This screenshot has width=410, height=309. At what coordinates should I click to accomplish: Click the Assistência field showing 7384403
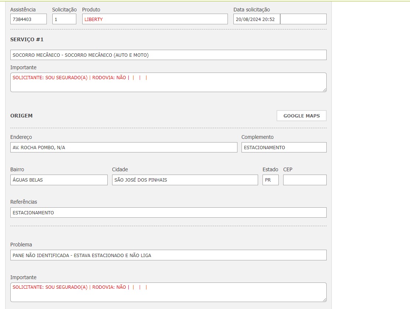28,19
